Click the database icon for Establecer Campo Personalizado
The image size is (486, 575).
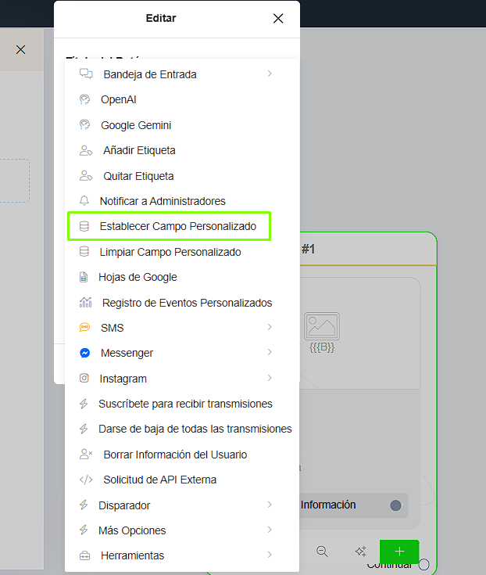[84, 226]
